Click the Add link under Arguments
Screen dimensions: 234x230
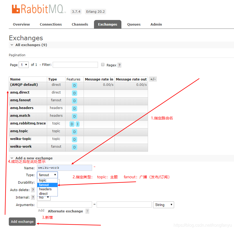[41, 211]
